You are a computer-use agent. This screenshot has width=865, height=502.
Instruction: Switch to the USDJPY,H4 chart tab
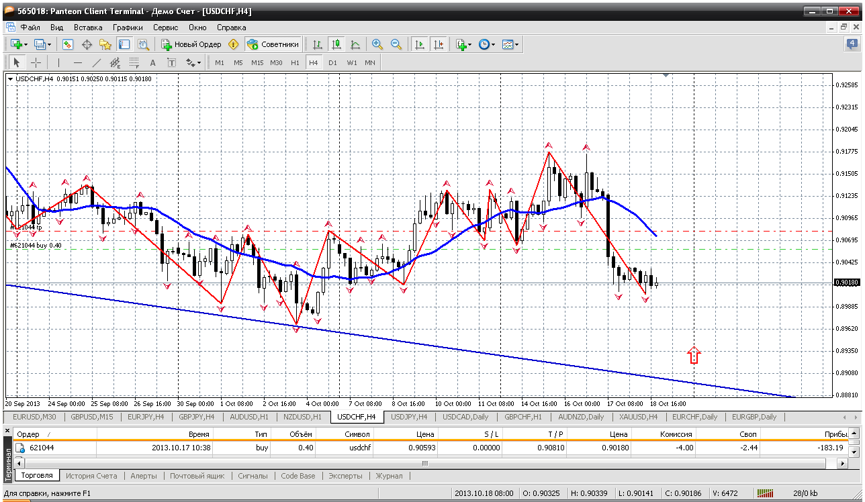408,417
